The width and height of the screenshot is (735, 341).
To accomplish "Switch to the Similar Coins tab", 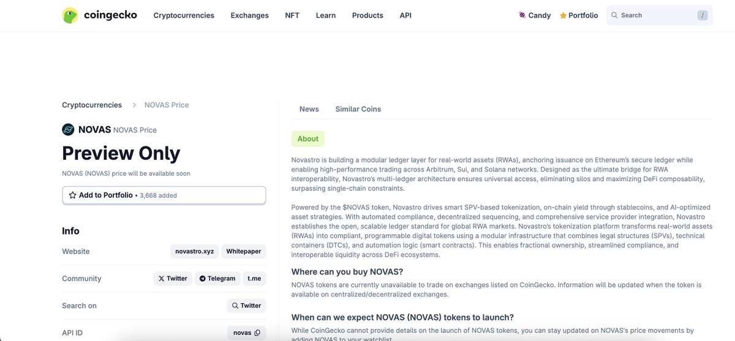I will (358, 109).
